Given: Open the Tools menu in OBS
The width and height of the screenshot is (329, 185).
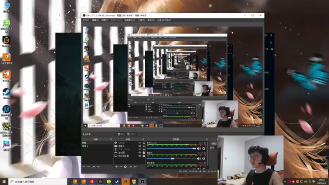Looking at the screenshot, I should 141,20.
